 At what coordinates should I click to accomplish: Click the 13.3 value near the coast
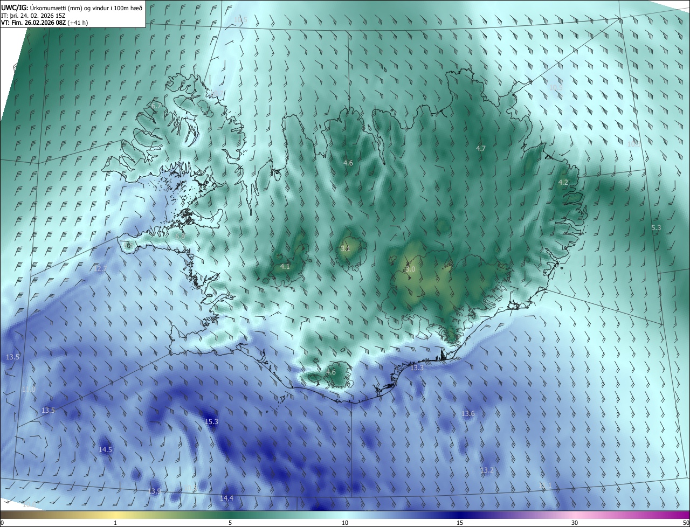click(417, 367)
